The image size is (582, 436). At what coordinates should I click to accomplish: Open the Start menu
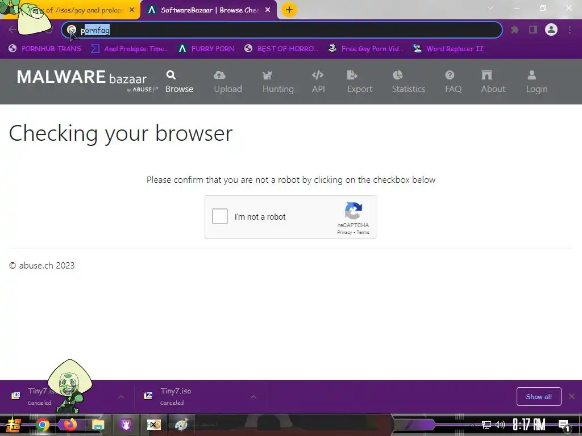tap(14, 425)
